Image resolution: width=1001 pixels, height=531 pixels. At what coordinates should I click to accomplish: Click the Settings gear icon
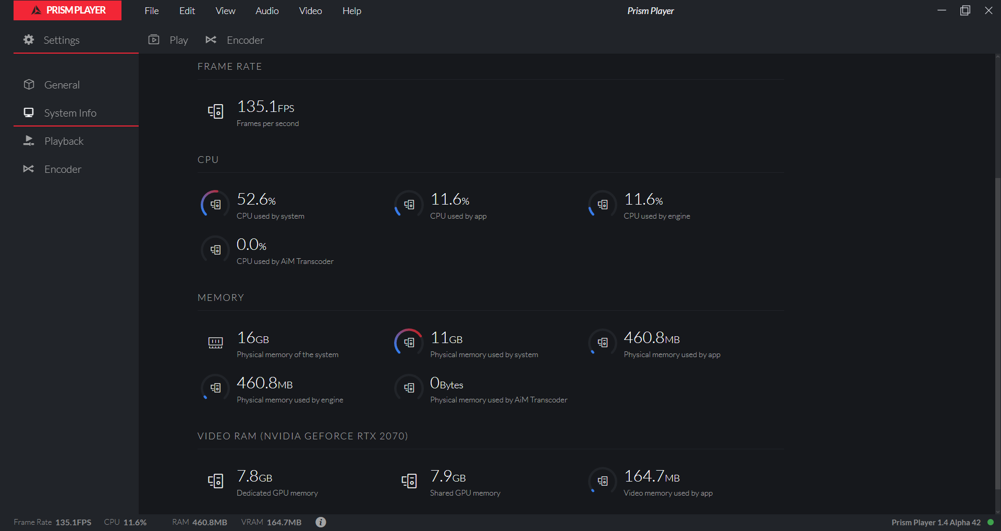coord(29,40)
